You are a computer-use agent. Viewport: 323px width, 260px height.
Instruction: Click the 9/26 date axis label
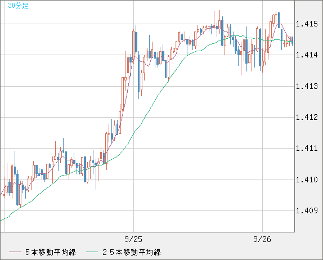262,239
